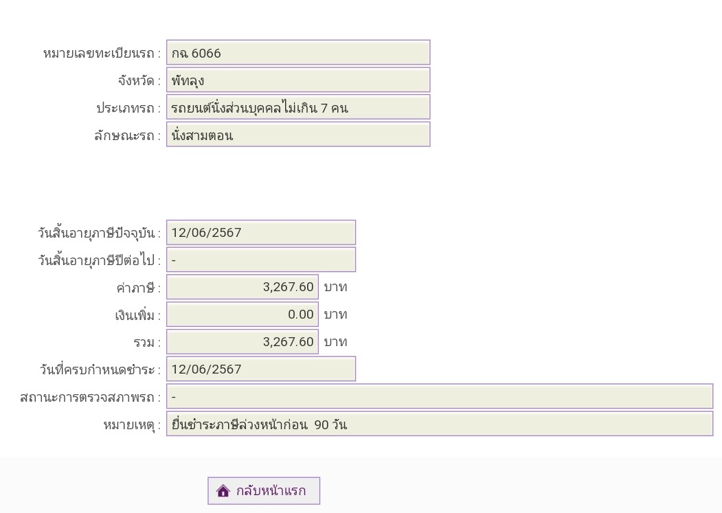Focus the ลักษณะรถ field showing นั่งสามตอน
The image size is (722, 513).
[x=297, y=135]
